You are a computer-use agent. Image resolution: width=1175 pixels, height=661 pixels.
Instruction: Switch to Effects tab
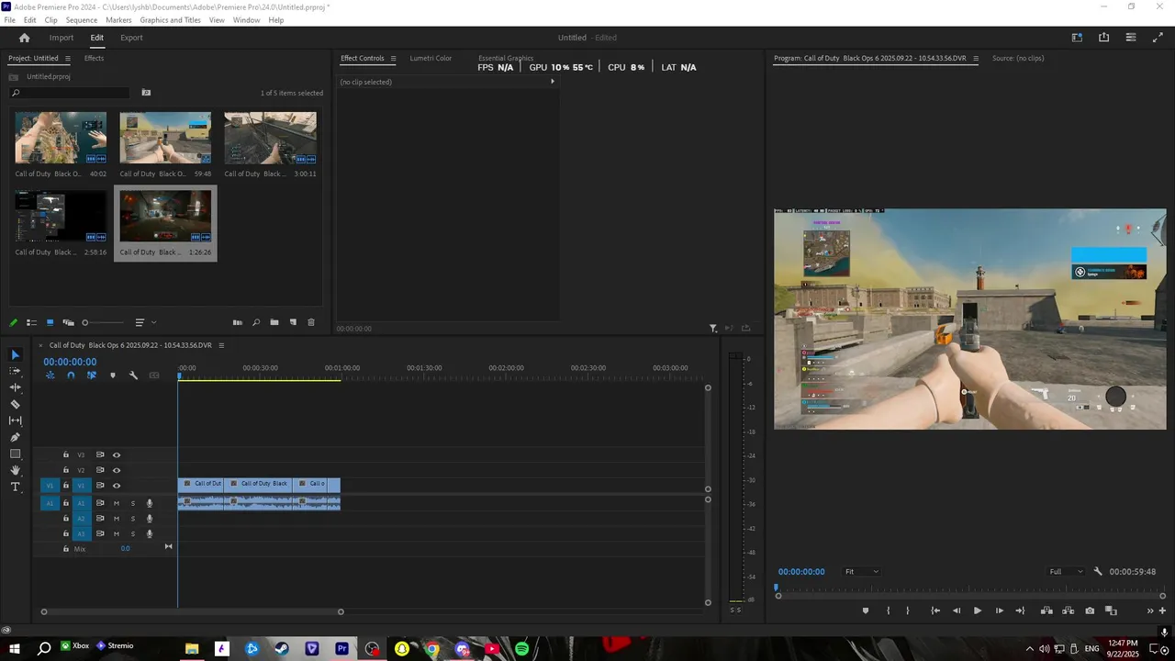[94, 58]
